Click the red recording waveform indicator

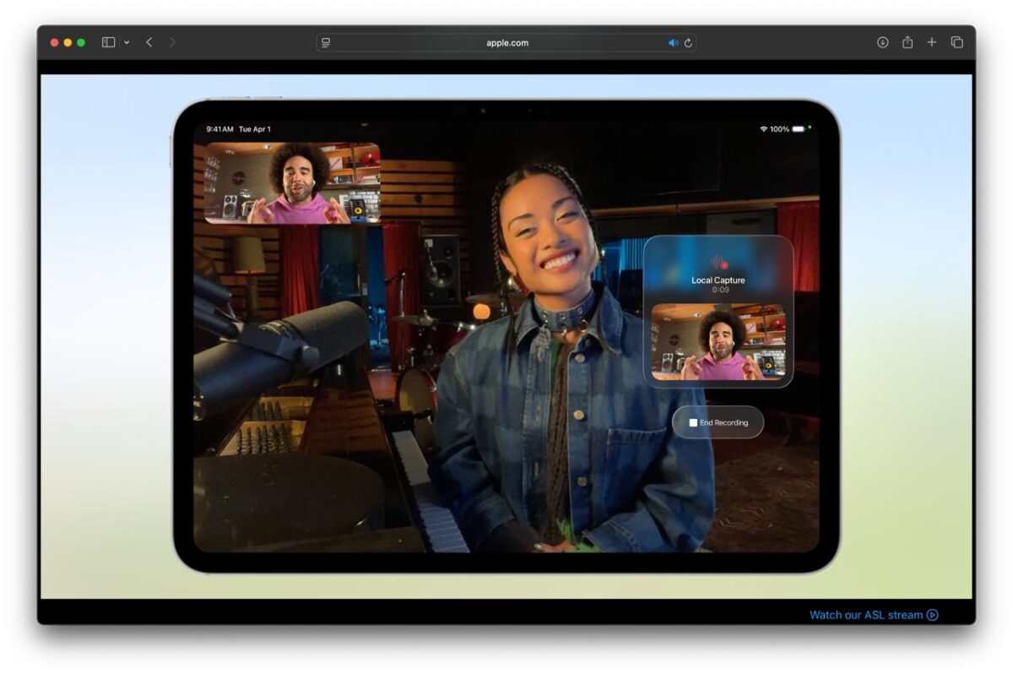[x=718, y=260]
